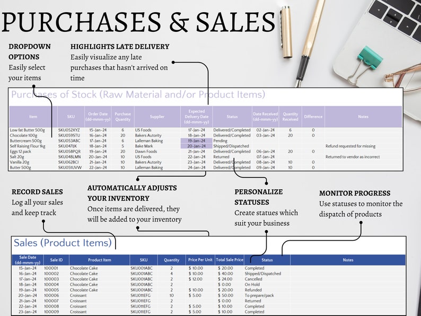Viewport: 421px width, 316px height.
Task: Select Sale ID 100001 cell
Action: point(51,268)
